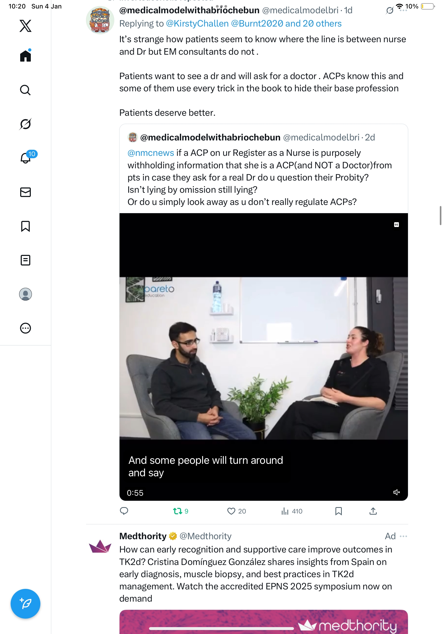Open repost options showing 9 reposts
The width and height of the screenshot is (443, 634).
[178, 511]
